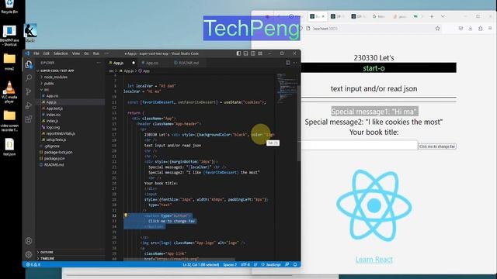This screenshot has height=279, width=497.
Task: Expand the TIMELINE section
Action: tap(47, 258)
